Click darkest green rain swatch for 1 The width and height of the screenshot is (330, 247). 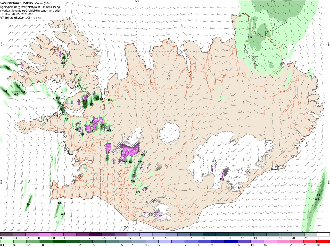coord(59,242)
